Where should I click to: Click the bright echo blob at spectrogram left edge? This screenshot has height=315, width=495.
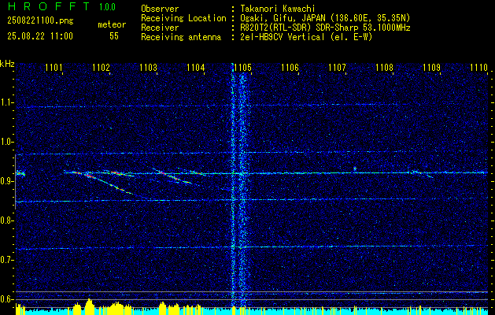click(x=20, y=173)
